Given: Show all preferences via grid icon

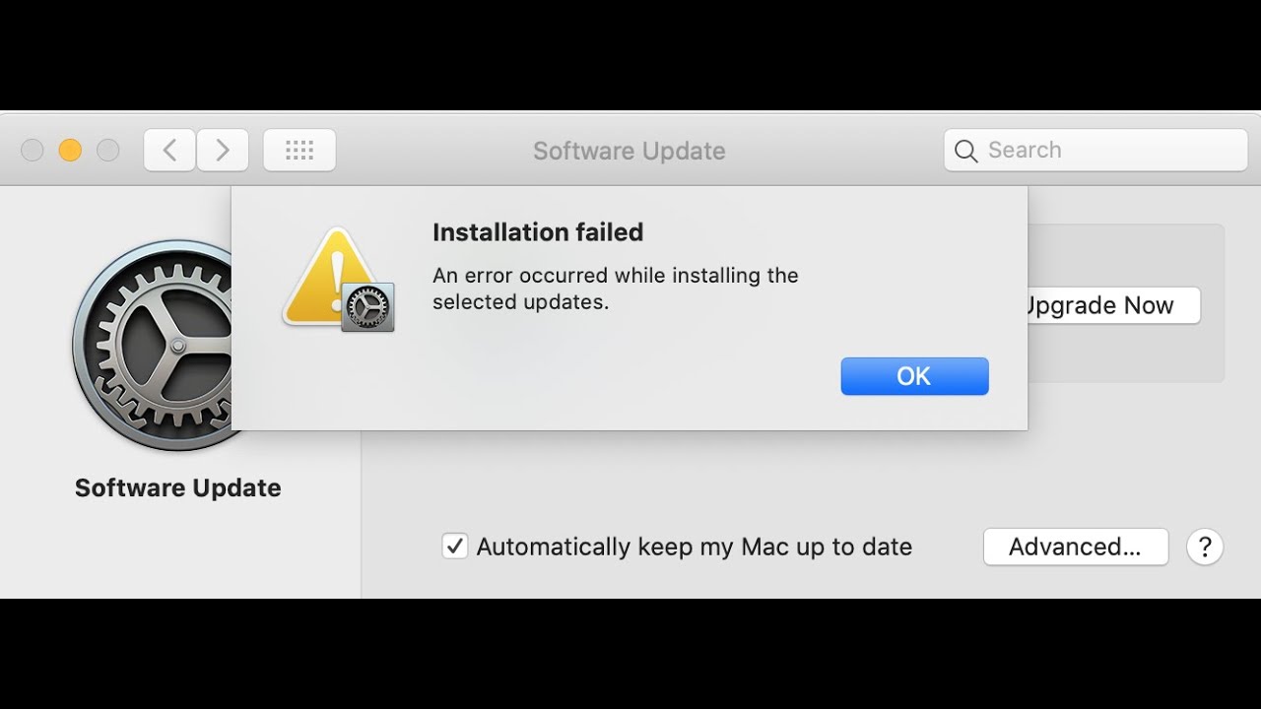Looking at the screenshot, I should (299, 151).
